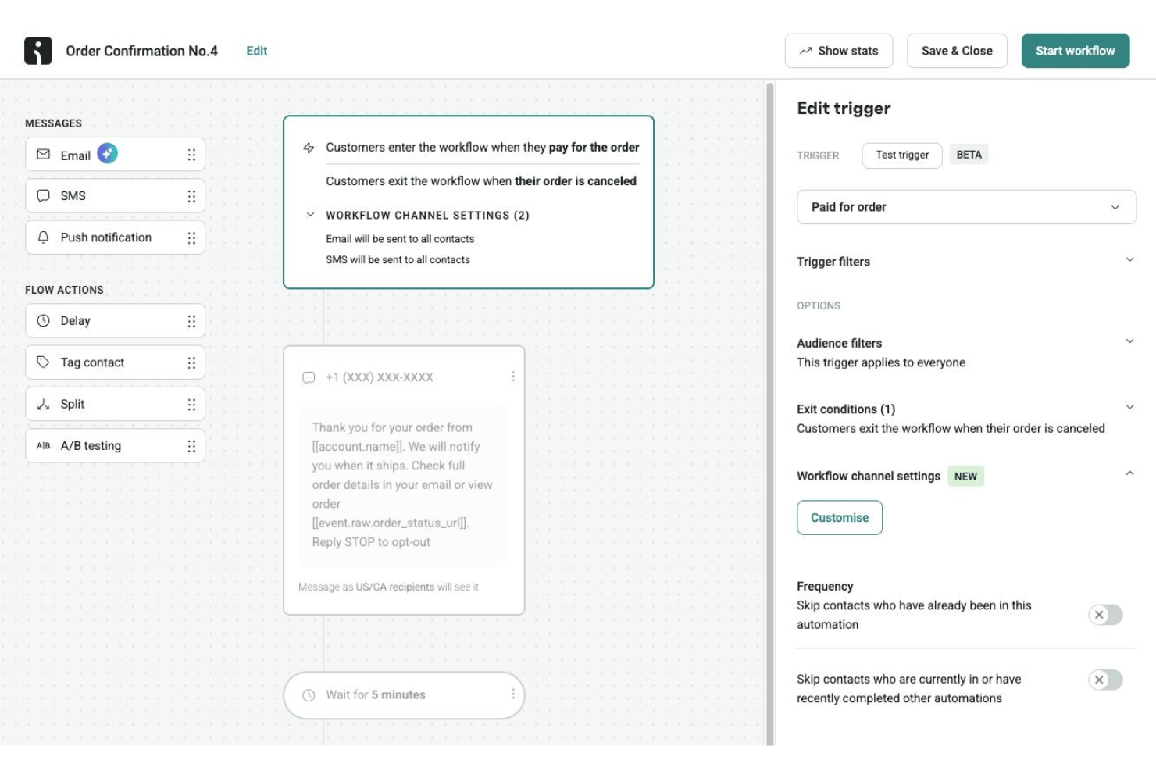
Task: Click the envelope icon on the Email block
Action: [x=44, y=155]
